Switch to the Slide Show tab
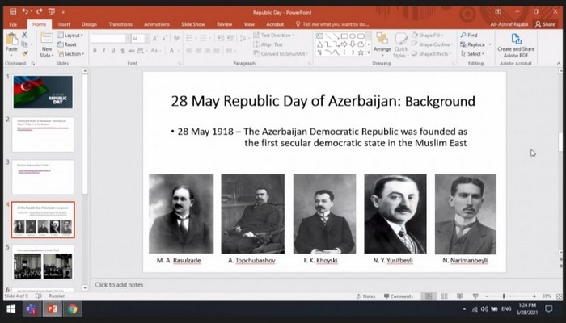Image resolution: width=566 pixels, height=323 pixels. pyautogui.click(x=192, y=25)
